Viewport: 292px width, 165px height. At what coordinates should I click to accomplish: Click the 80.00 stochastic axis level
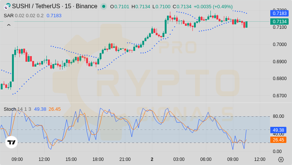(x=279, y=116)
